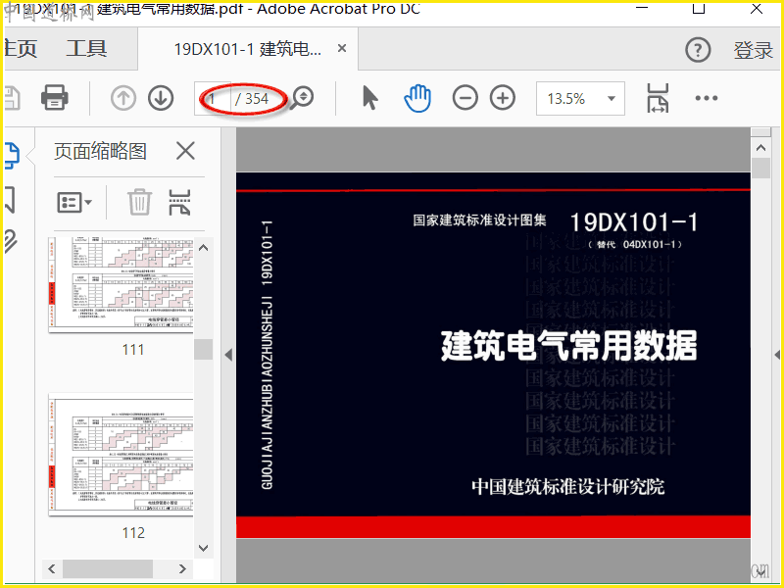Click the document view vertical scroll thumb
784x588 pixels.
tap(761, 169)
